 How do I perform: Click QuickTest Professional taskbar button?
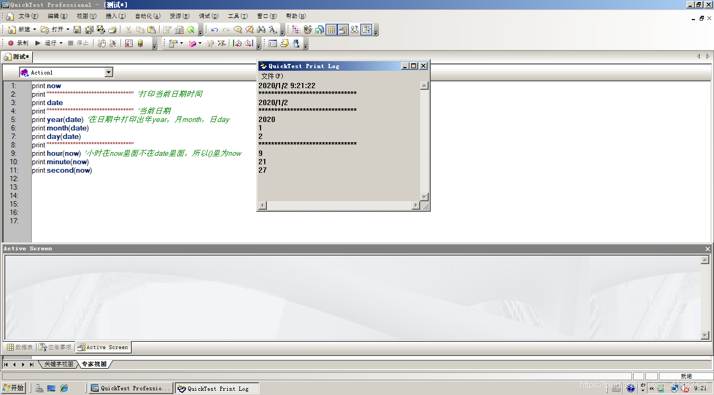coord(131,388)
